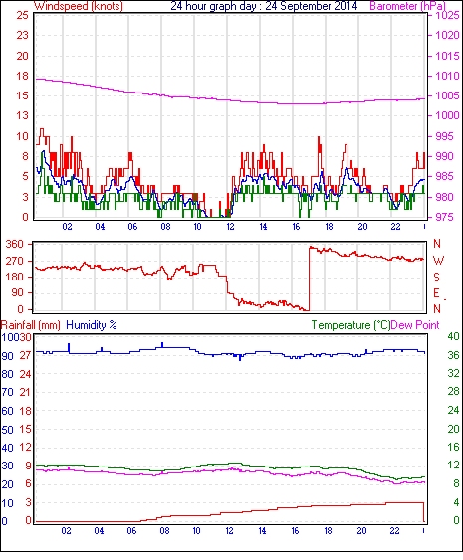Select the Rainfall (mm) legend label
This screenshot has height=560, width=463.
pyautogui.click(x=31, y=325)
